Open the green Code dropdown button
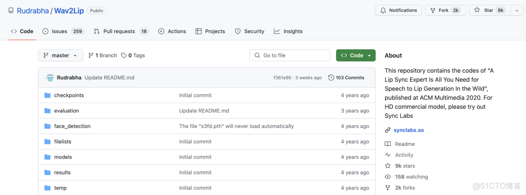Viewport: 526px width, 195px height. coord(356,55)
